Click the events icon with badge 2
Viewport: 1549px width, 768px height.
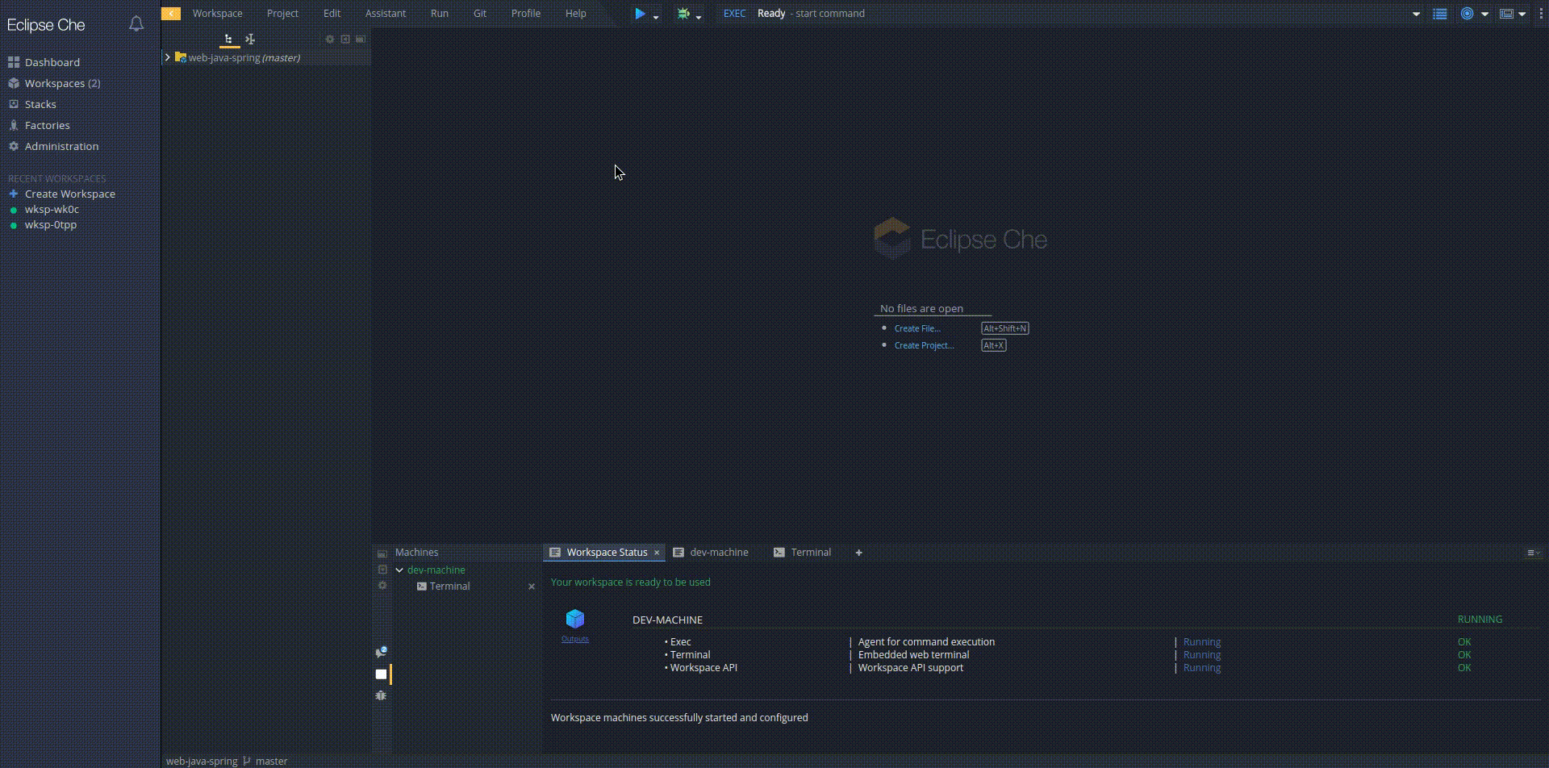pyautogui.click(x=382, y=651)
